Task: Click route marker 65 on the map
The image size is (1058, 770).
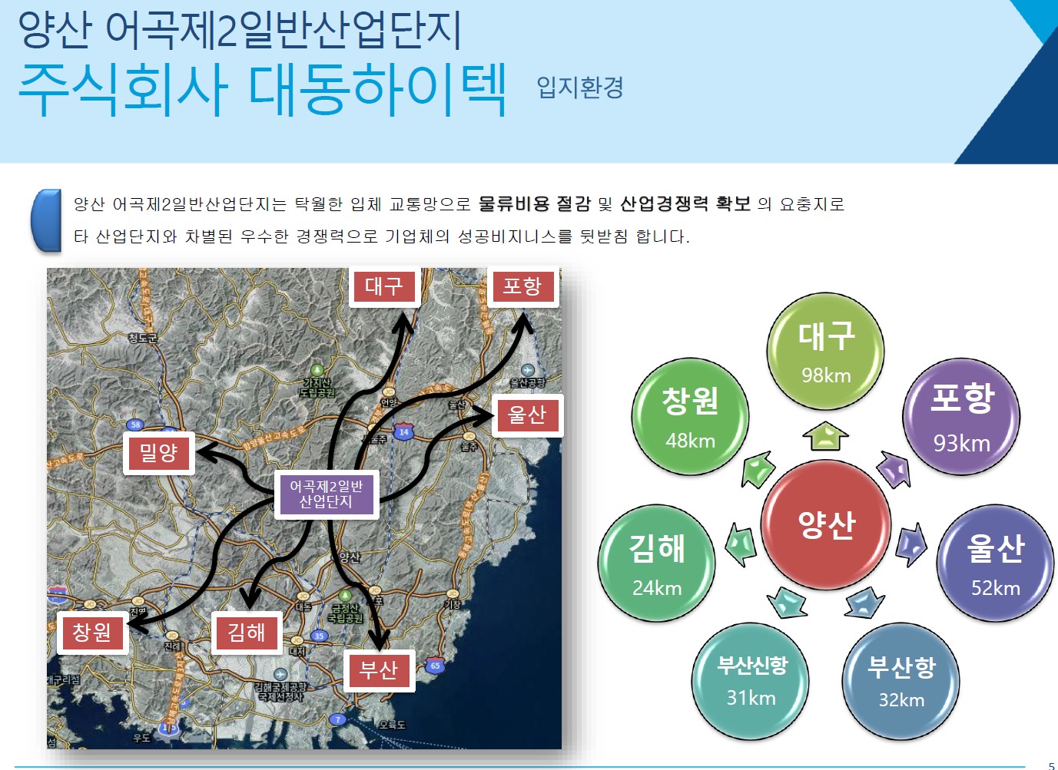Action: point(435,666)
